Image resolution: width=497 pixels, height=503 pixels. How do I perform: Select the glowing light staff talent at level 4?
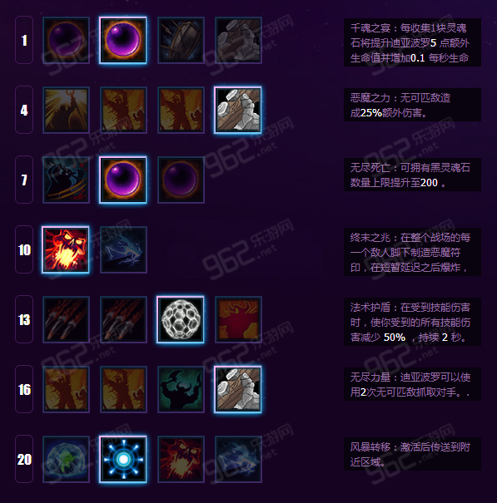coord(66,110)
